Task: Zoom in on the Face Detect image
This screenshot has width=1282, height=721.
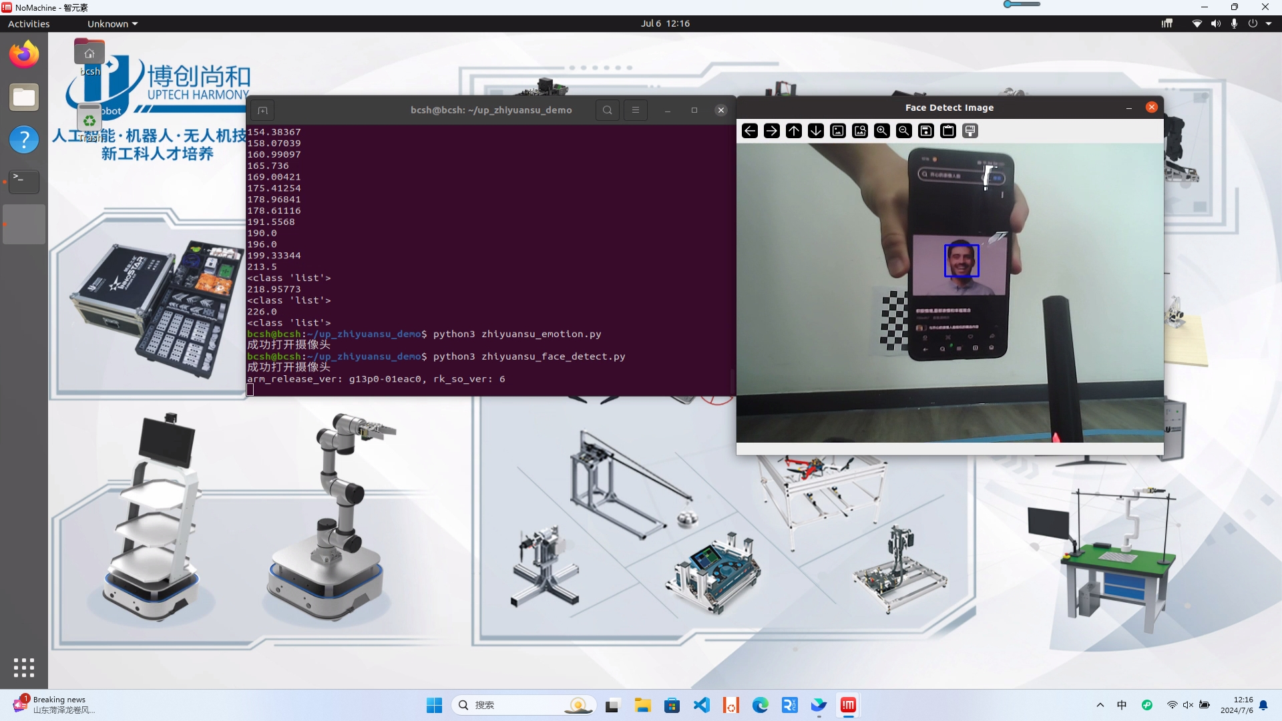Action: click(x=882, y=131)
